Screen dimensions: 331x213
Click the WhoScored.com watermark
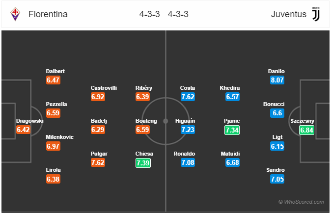click(x=301, y=202)
